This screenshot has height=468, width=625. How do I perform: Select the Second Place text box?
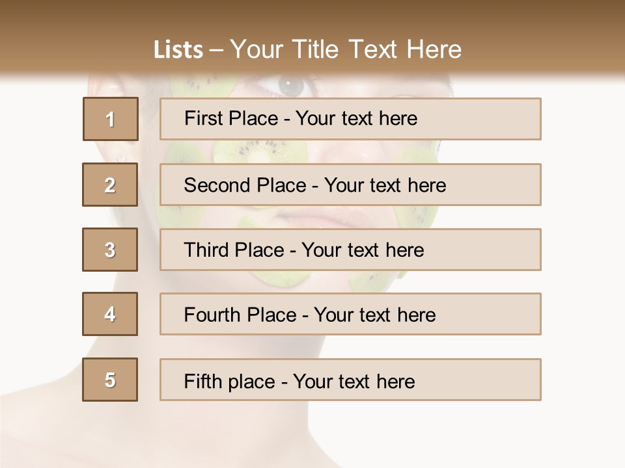350,185
